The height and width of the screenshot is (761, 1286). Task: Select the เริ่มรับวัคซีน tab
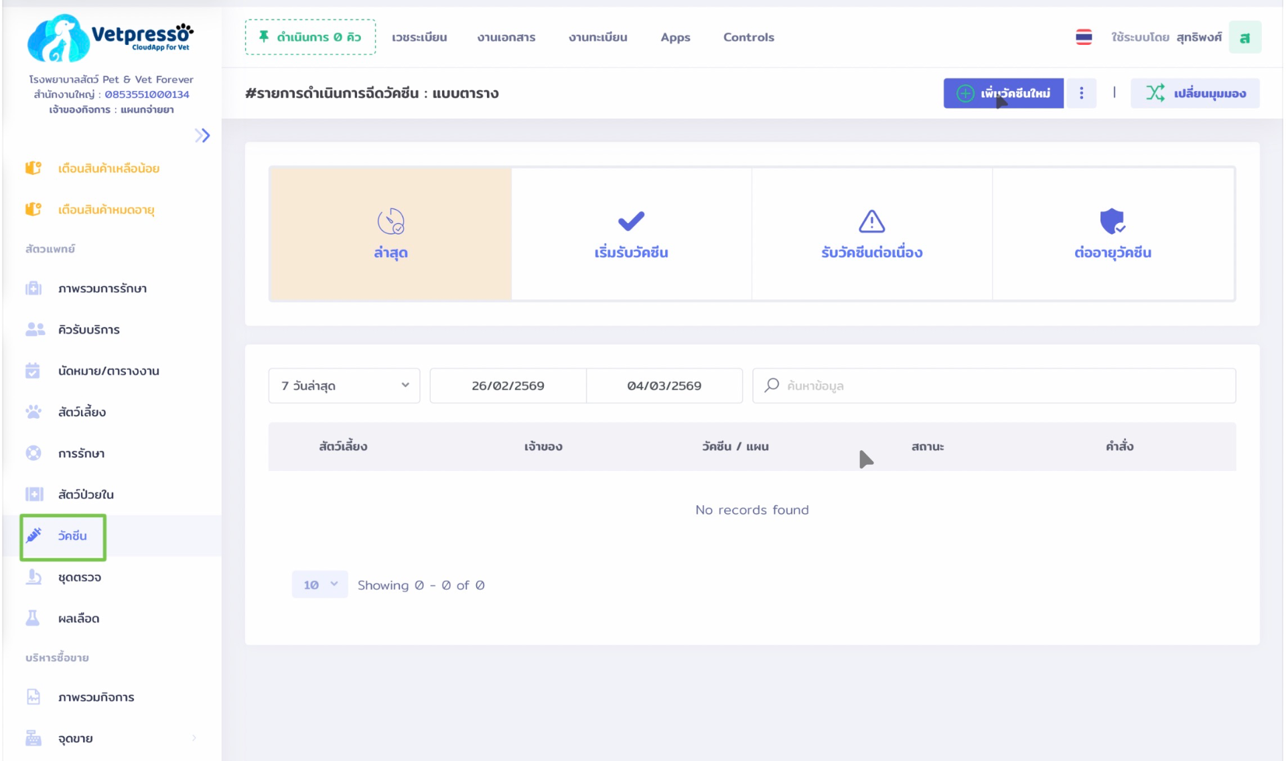(631, 234)
